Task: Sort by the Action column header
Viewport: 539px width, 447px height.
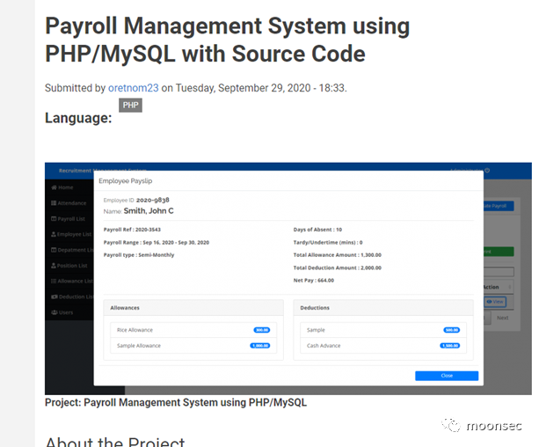Action: (499, 287)
